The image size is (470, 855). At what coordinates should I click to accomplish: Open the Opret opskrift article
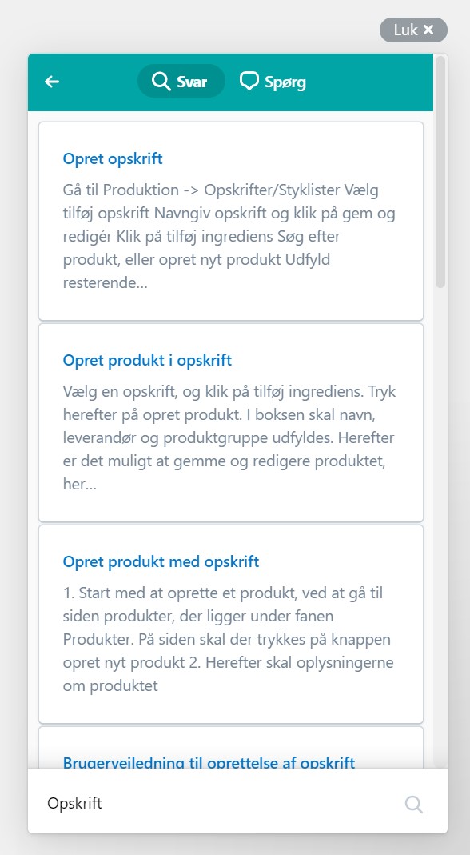pyautogui.click(x=113, y=158)
